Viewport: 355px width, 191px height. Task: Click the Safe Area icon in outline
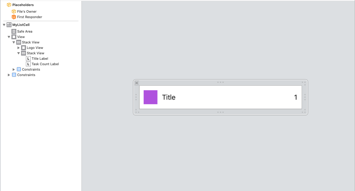coord(14,31)
